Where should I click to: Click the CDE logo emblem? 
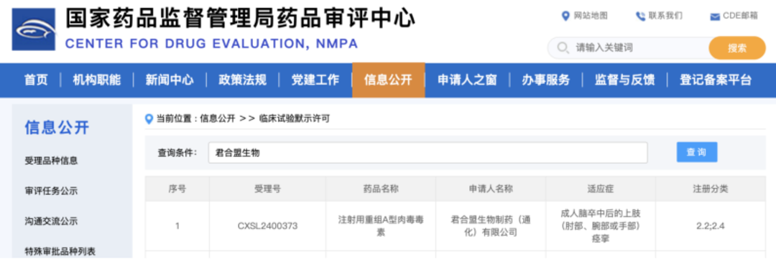click(x=34, y=29)
